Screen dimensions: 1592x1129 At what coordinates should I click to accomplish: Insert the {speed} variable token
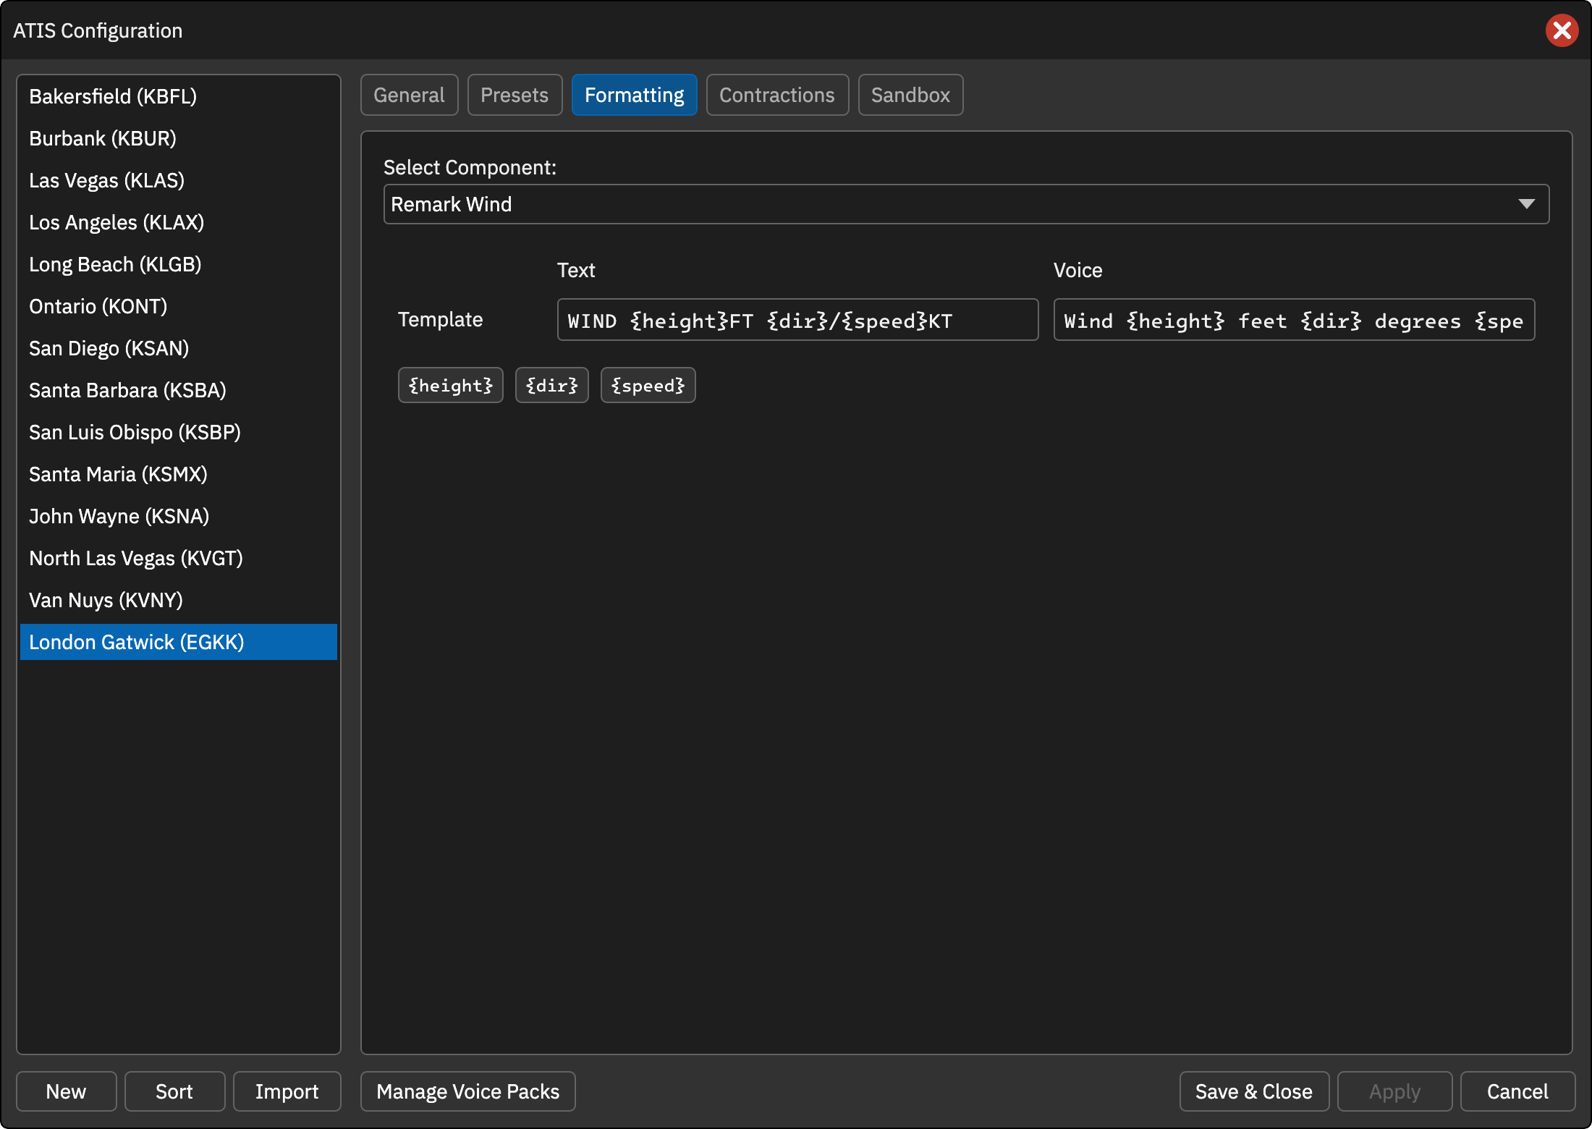click(x=648, y=385)
